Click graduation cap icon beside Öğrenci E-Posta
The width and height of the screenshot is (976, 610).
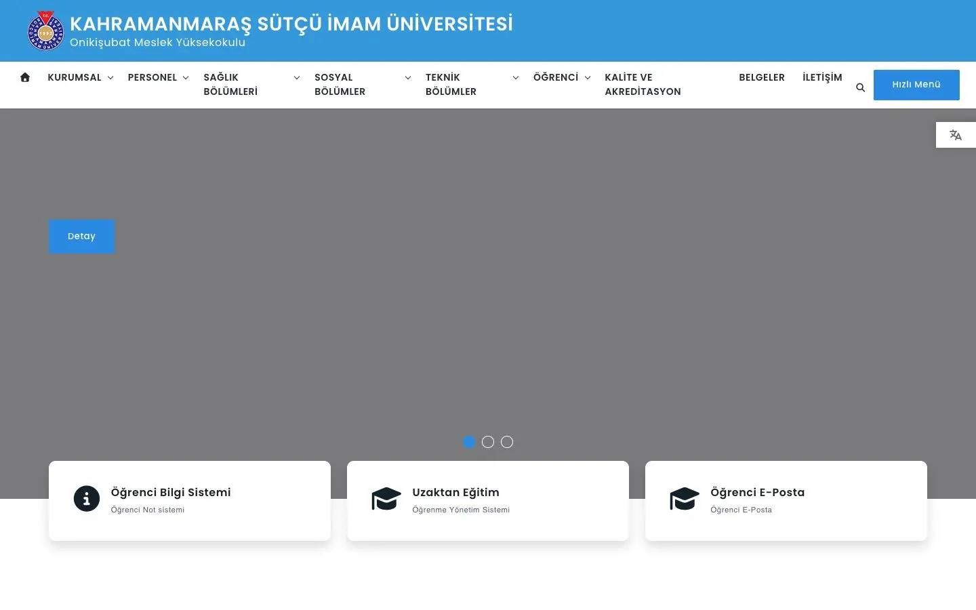coord(685,499)
